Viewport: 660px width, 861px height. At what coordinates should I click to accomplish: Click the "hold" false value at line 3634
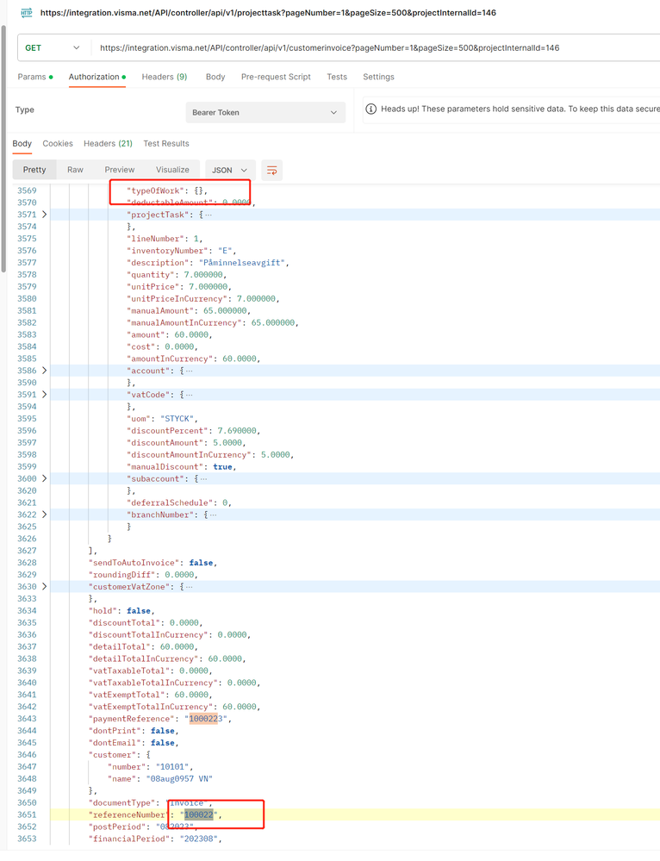coord(139,610)
